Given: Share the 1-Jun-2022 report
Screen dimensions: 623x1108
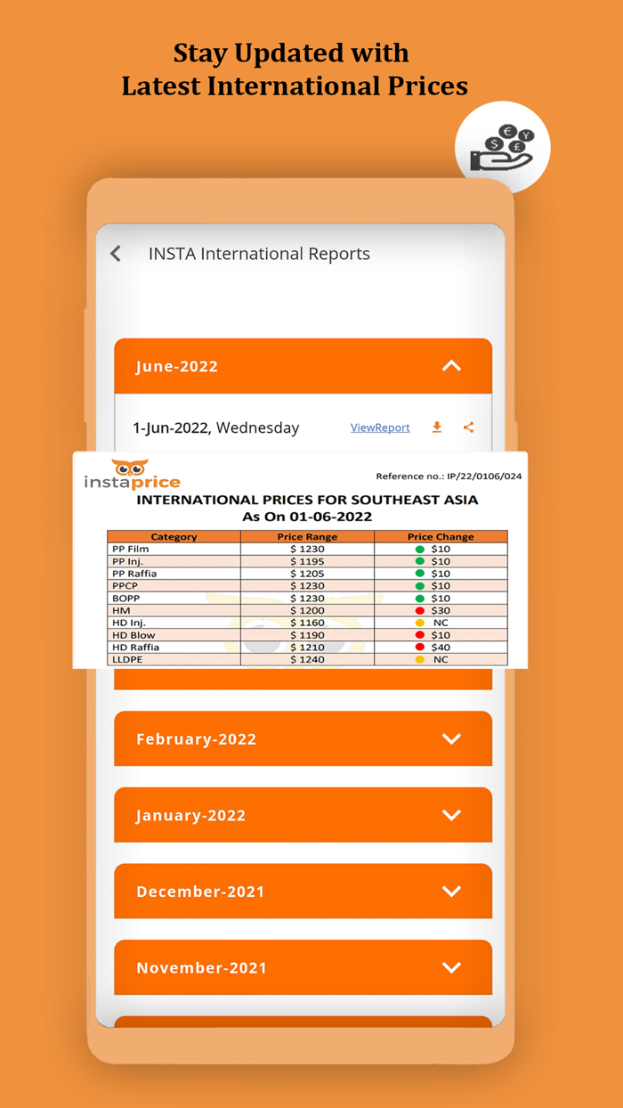Looking at the screenshot, I should click(x=468, y=428).
